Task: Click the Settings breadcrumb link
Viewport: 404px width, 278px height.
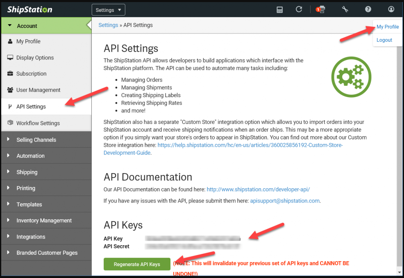Action: 108,25
